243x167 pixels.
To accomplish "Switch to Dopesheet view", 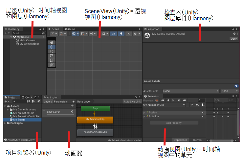I will tap(180, 140).
